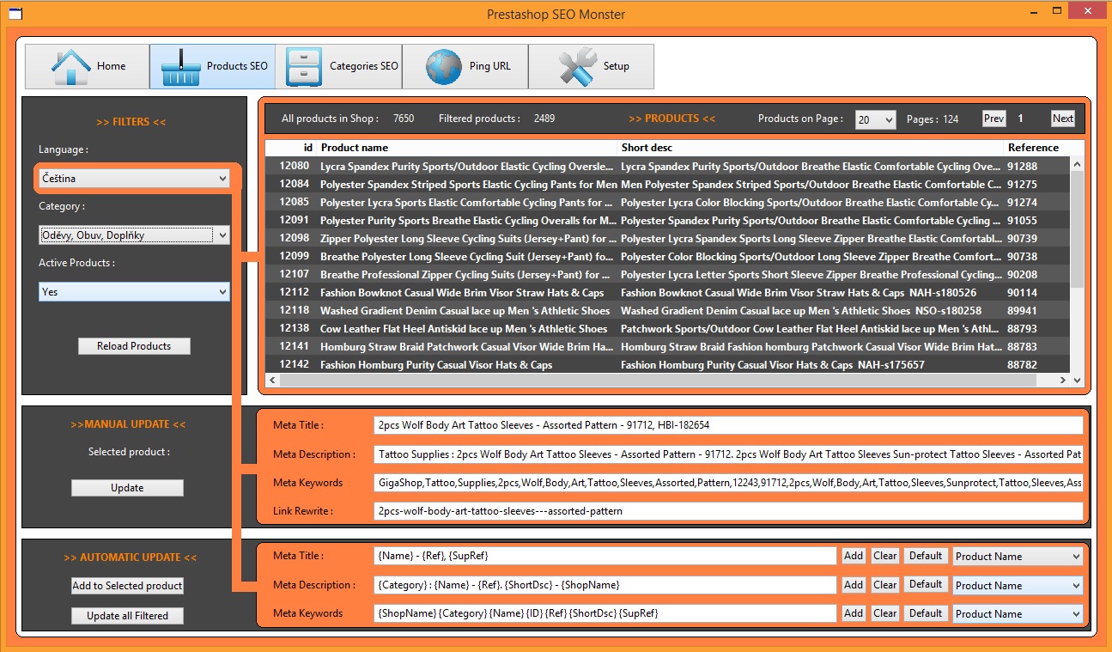Click Add for Meta Description template
The height and width of the screenshot is (652, 1112).
tap(854, 585)
